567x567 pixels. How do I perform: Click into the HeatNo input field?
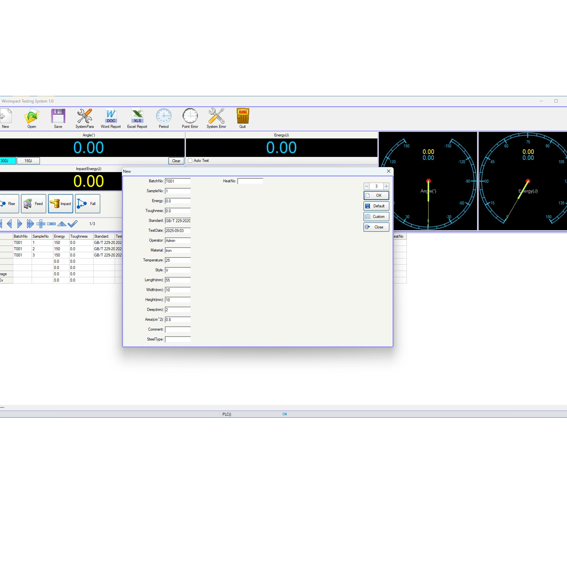click(250, 181)
